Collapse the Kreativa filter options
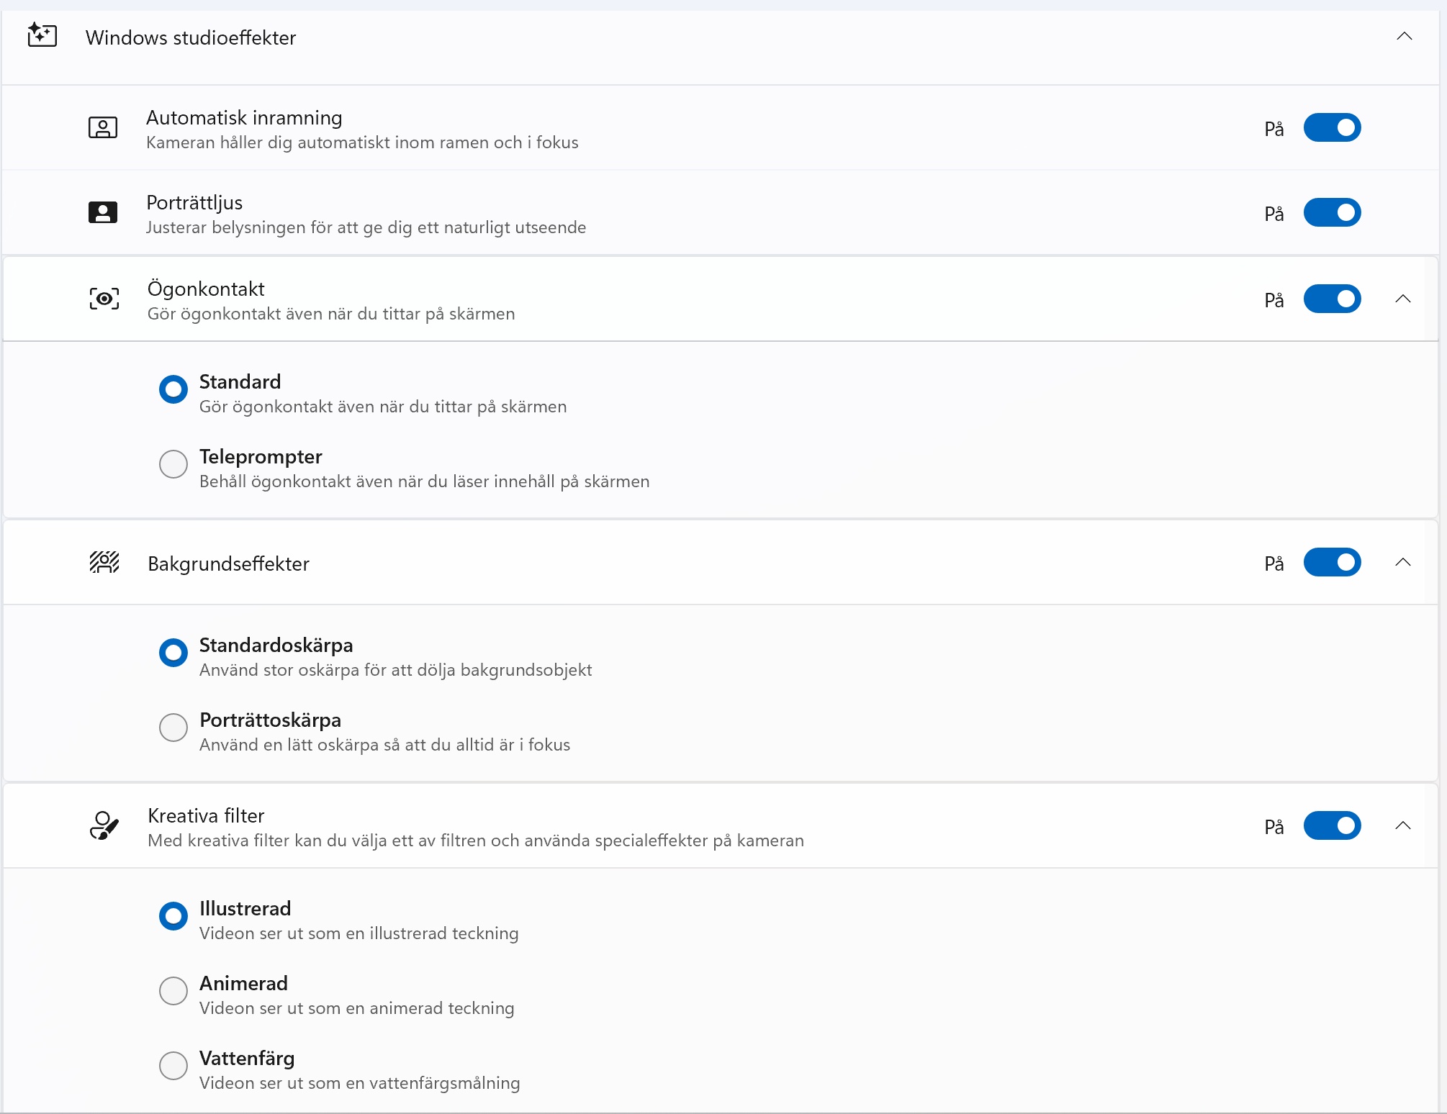The image size is (1447, 1114). (1402, 825)
